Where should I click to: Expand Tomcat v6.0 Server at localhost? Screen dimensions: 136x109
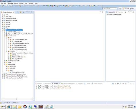(37, 86)
